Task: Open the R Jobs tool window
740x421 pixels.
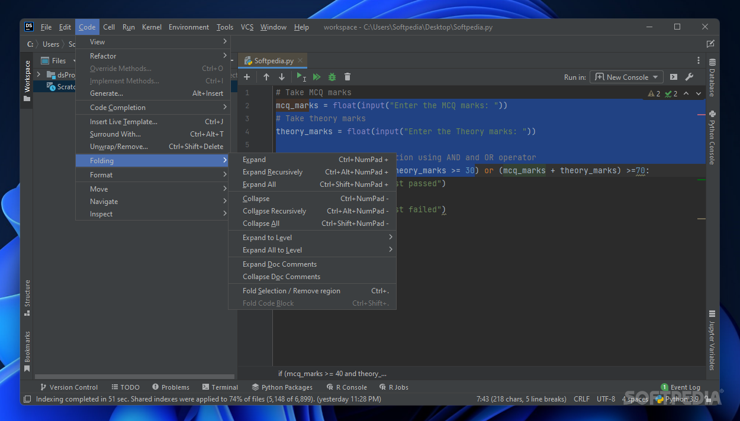Action: pyautogui.click(x=394, y=387)
